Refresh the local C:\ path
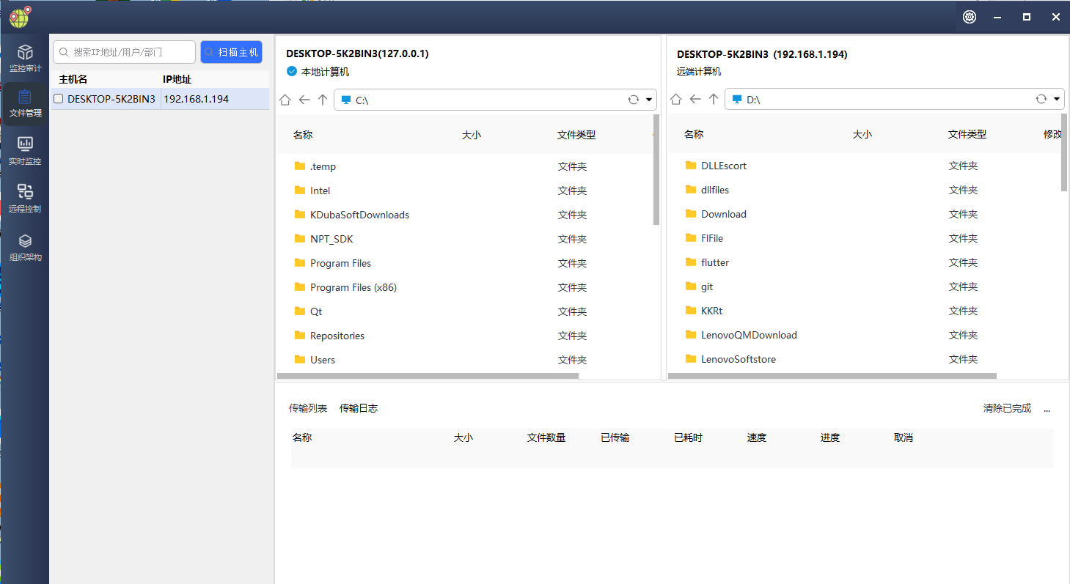Image resolution: width=1070 pixels, height=584 pixels. point(634,100)
